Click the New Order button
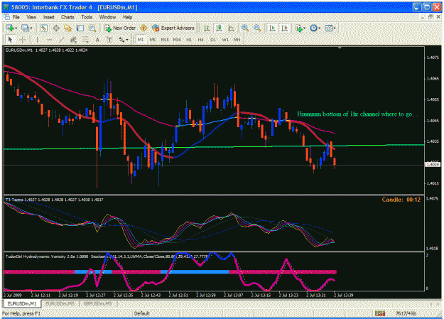Viewport: 444px width, 319px height. (x=120, y=28)
